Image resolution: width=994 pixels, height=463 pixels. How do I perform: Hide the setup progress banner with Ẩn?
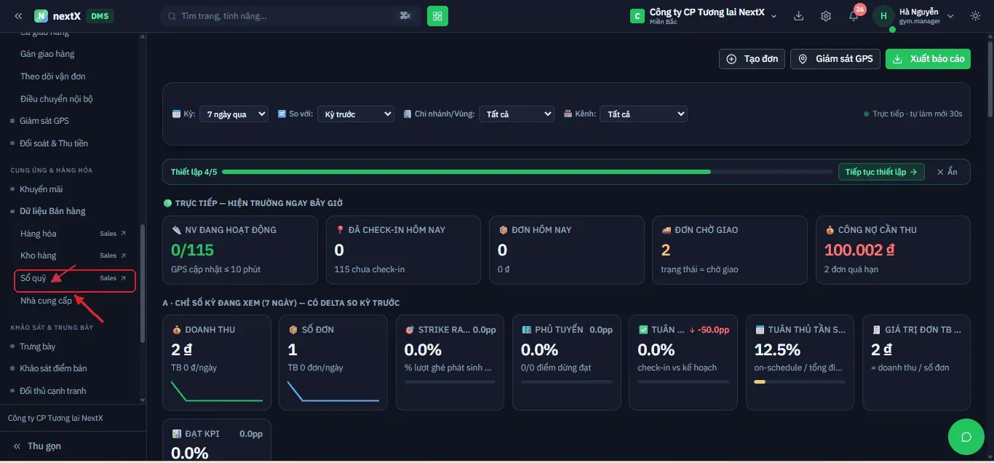pyautogui.click(x=947, y=172)
